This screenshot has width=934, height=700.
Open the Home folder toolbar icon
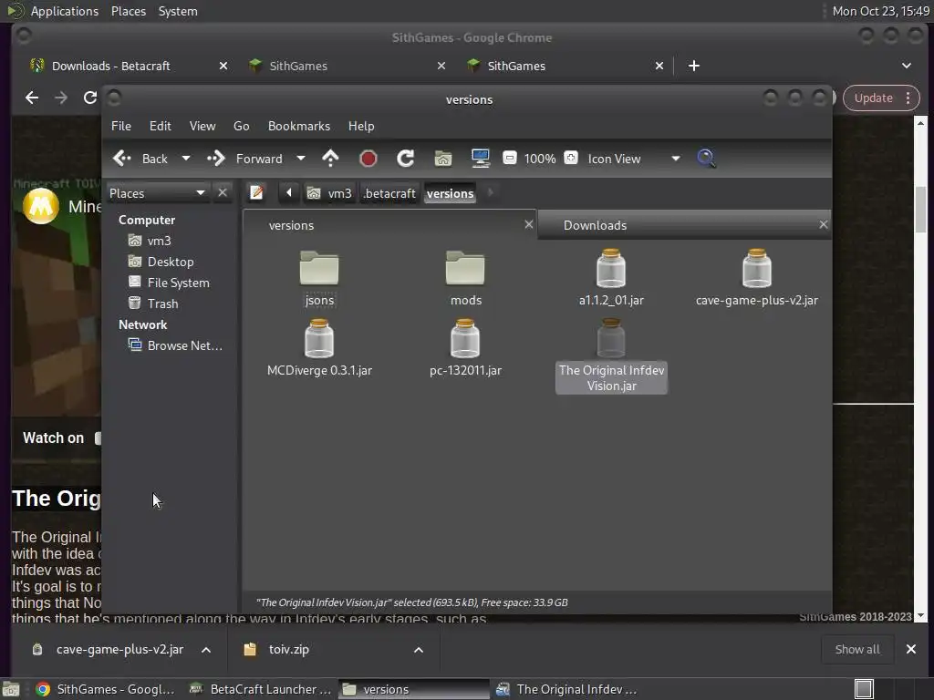443,159
